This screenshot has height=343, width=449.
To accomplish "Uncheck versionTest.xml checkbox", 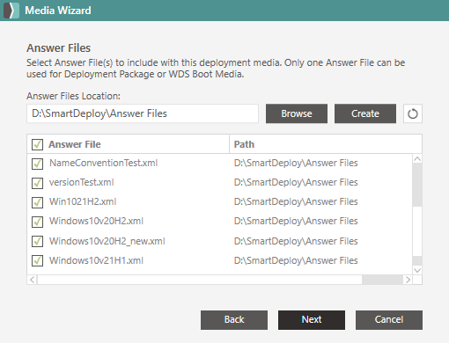I will tap(37, 183).
